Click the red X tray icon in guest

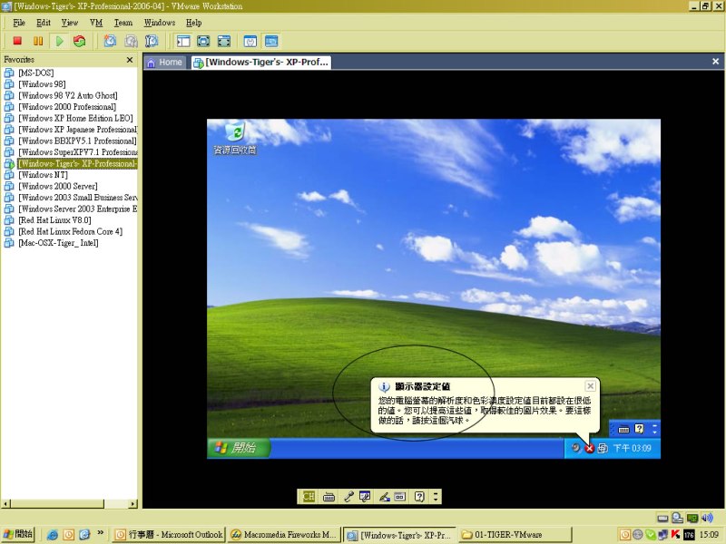pyautogui.click(x=589, y=448)
